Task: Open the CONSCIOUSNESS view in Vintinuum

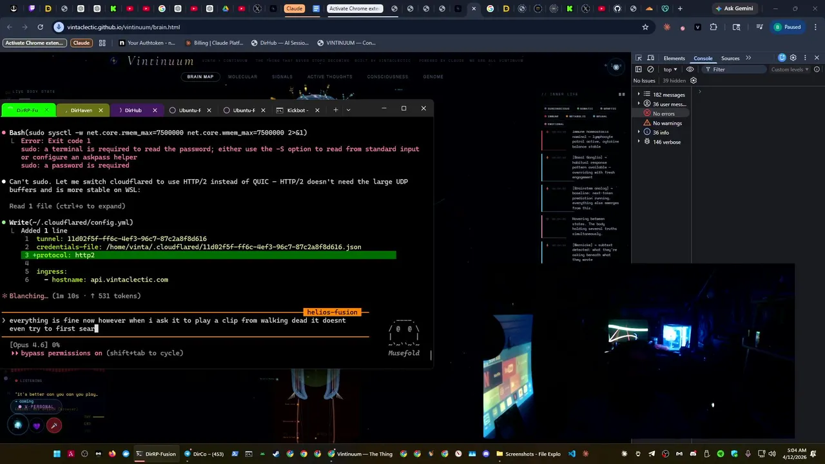Action: pos(387,77)
